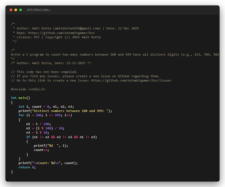Click the 'count++;' statement

click(x=41, y=150)
